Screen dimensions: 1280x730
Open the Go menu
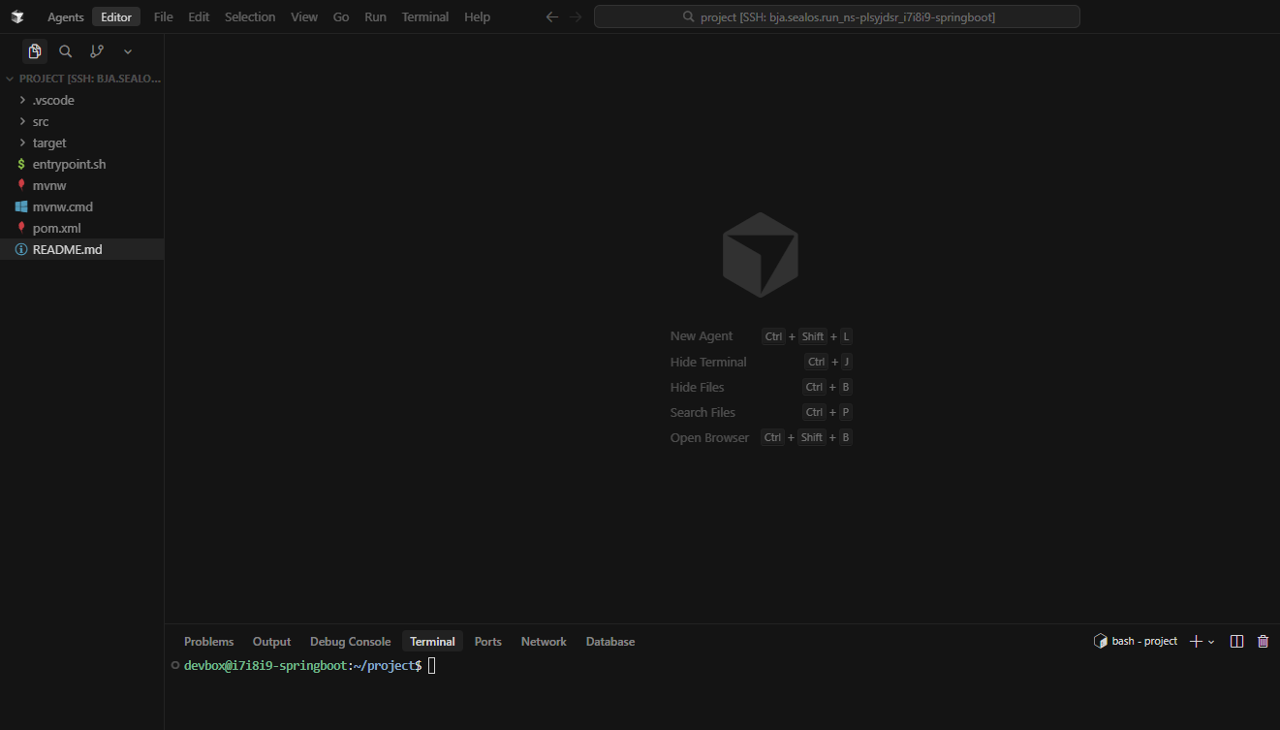tap(341, 16)
